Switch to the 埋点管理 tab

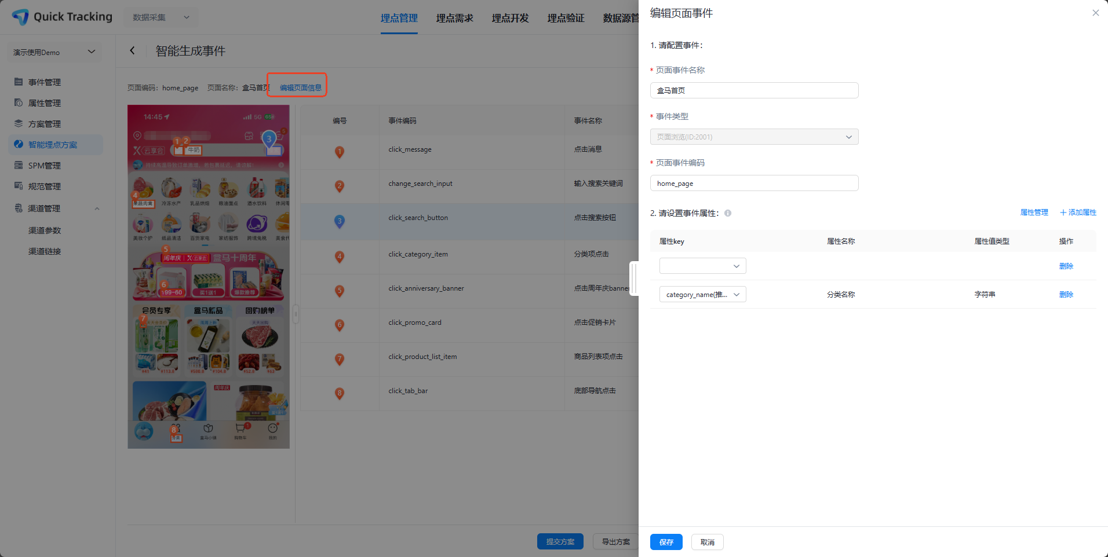pos(399,18)
